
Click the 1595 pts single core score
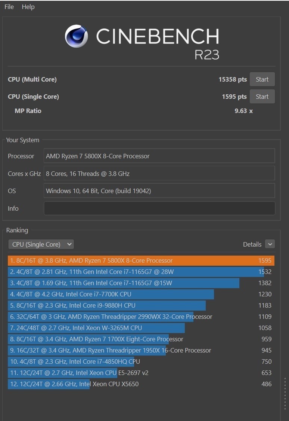(x=234, y=97)
